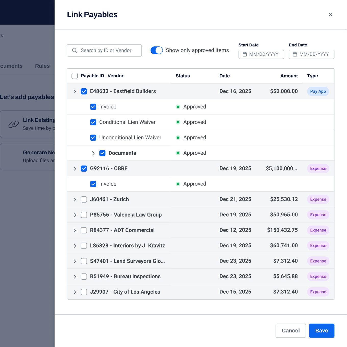The height and width of the screenshot is (347, 347).
Task: Click the Cancel button
Action: [x=291, y=330]
